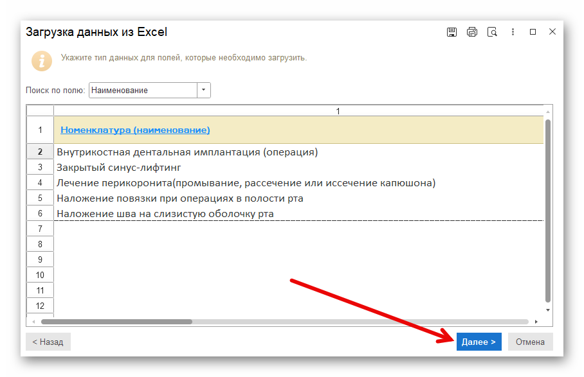The width and height of the screenshot is (584, 377).
Task: Select cell Наложение повязки при операциях
Action: coord(298,198)
